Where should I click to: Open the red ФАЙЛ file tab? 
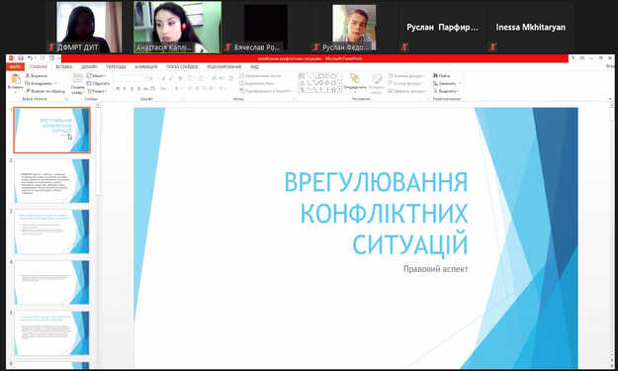16,67
